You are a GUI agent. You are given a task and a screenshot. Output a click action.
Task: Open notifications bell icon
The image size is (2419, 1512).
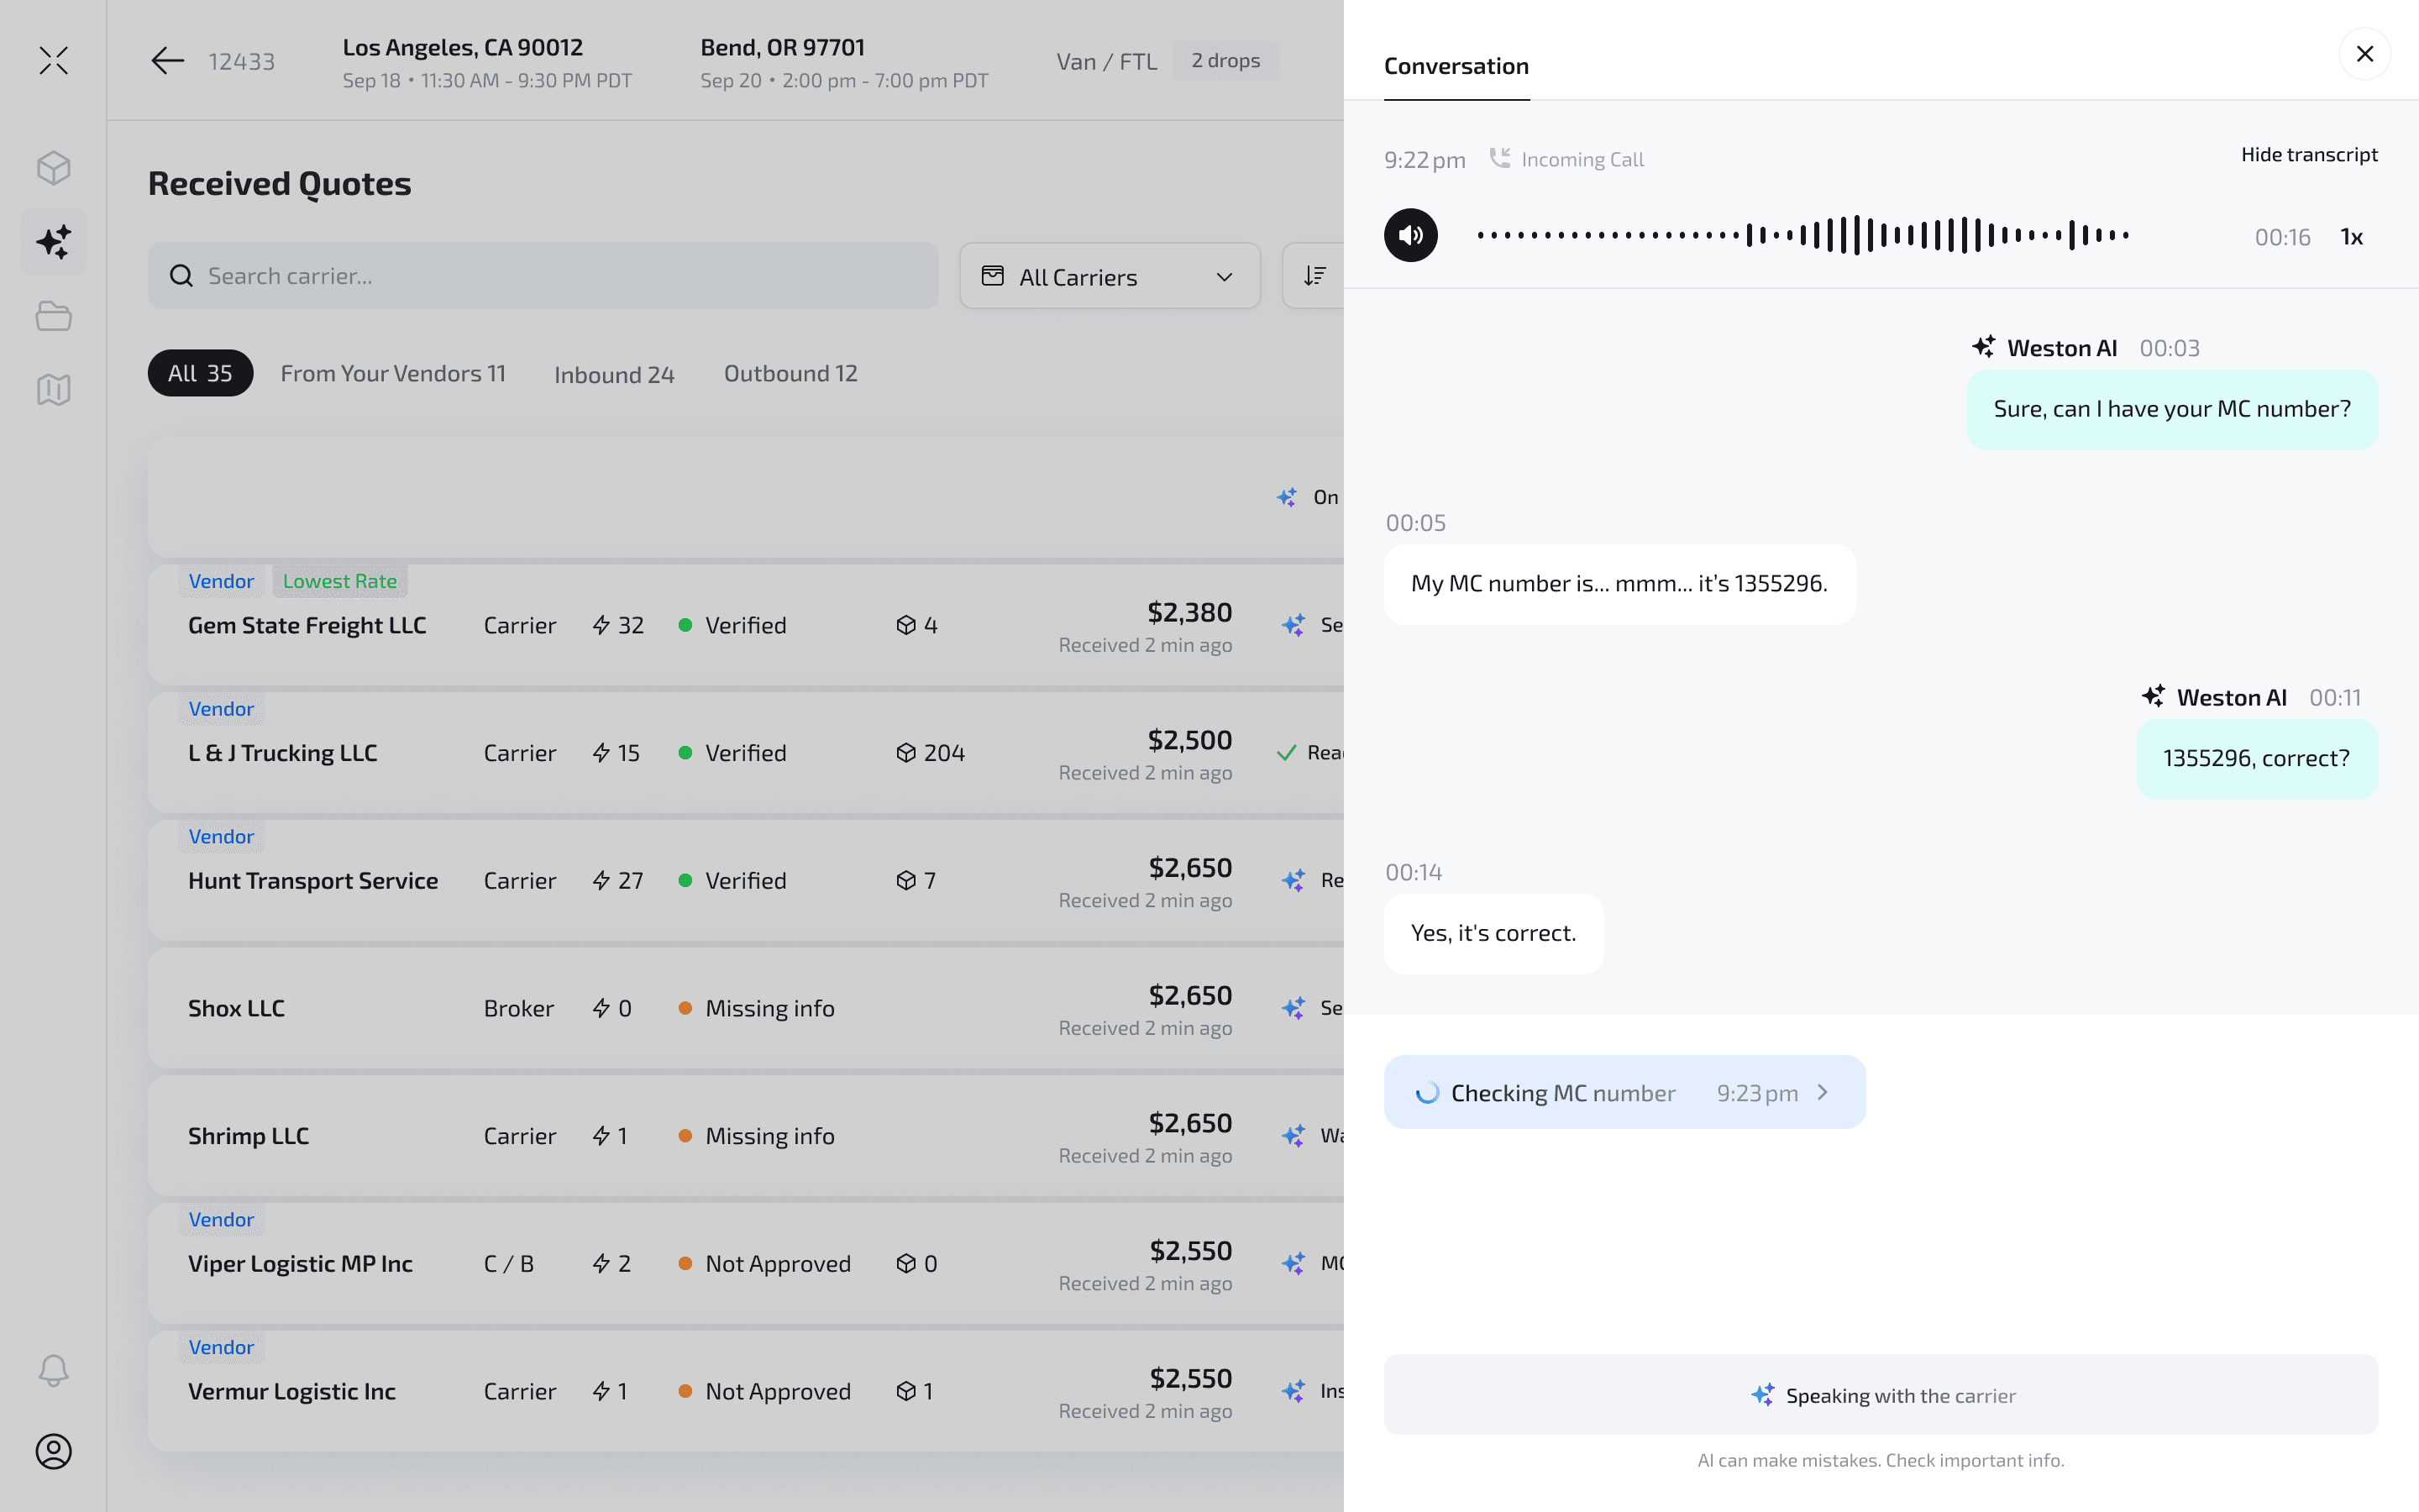[54, 1370]
